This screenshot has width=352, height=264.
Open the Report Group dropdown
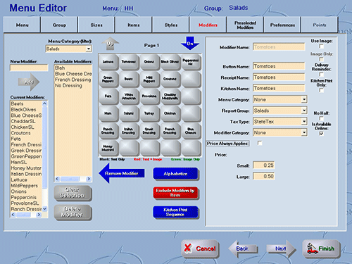coord(304,111)
